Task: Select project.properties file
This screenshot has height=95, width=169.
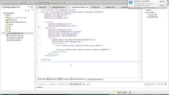Action: [x=15, y=40]
